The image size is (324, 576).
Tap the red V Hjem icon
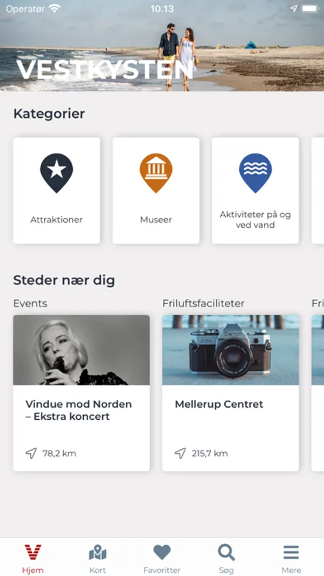pos(33,552)
